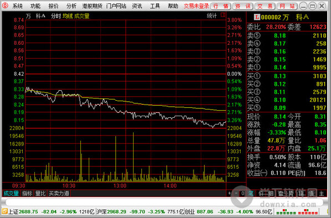The height and width of the screenshot is (218, 331).
Task: Select the 成交量 bottom tab
Action: click(x=11, y=193)
